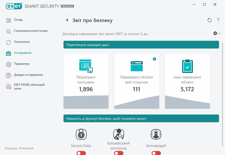The height and width of the screenshot is (155, 225).
Task: Click the info icon on Перевірені об'єкти веб-сторінок
Action: coord(154,59)
